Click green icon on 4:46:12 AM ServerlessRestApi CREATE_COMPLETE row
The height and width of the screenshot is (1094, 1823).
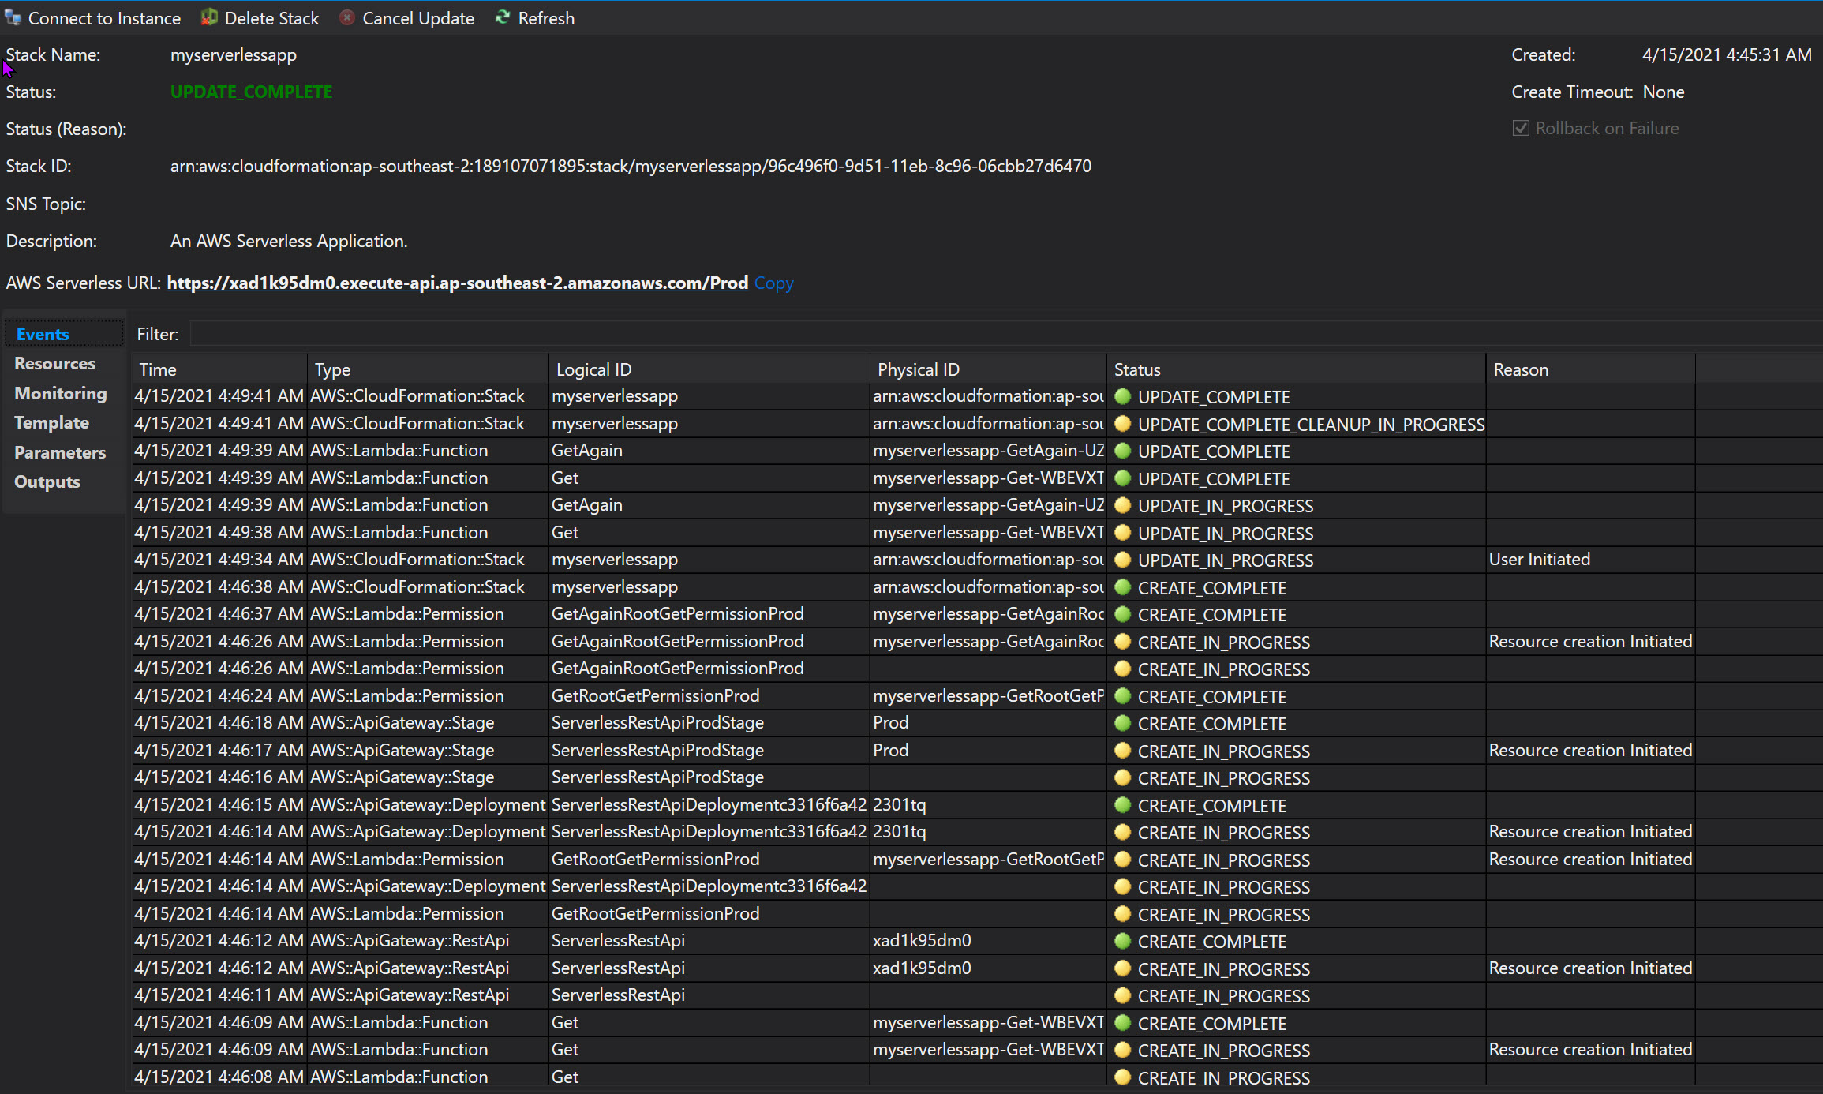pos(1122,941)
